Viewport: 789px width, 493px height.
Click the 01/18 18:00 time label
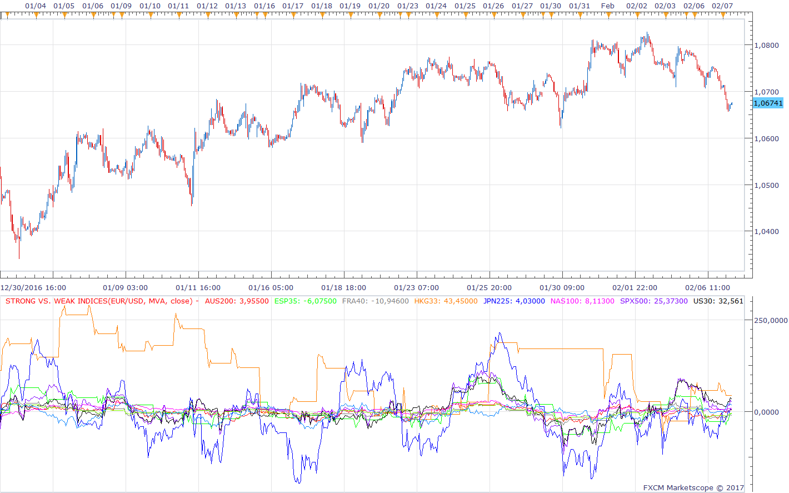point(344,287)
